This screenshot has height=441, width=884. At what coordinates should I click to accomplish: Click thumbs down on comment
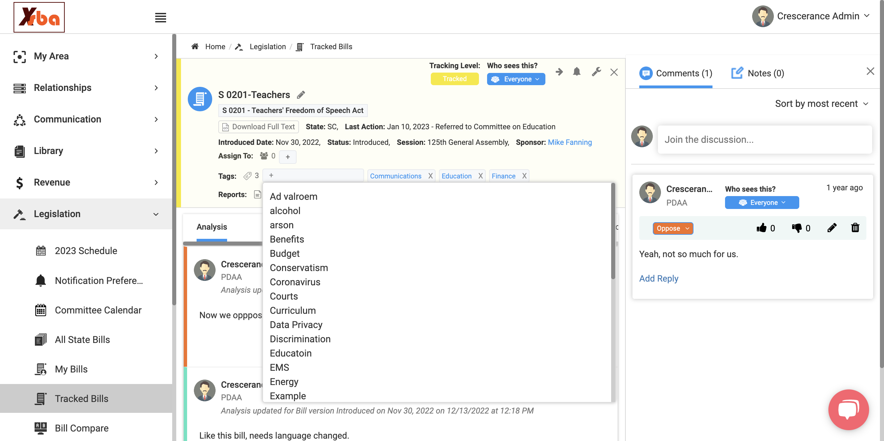point(797,228)
